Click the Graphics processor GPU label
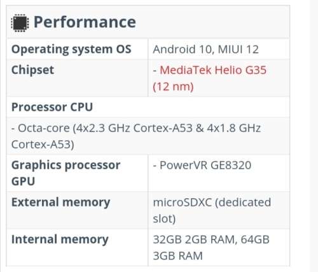Image resolution: width=318 pixels, height=272 pixels. (x=66, y=173)
